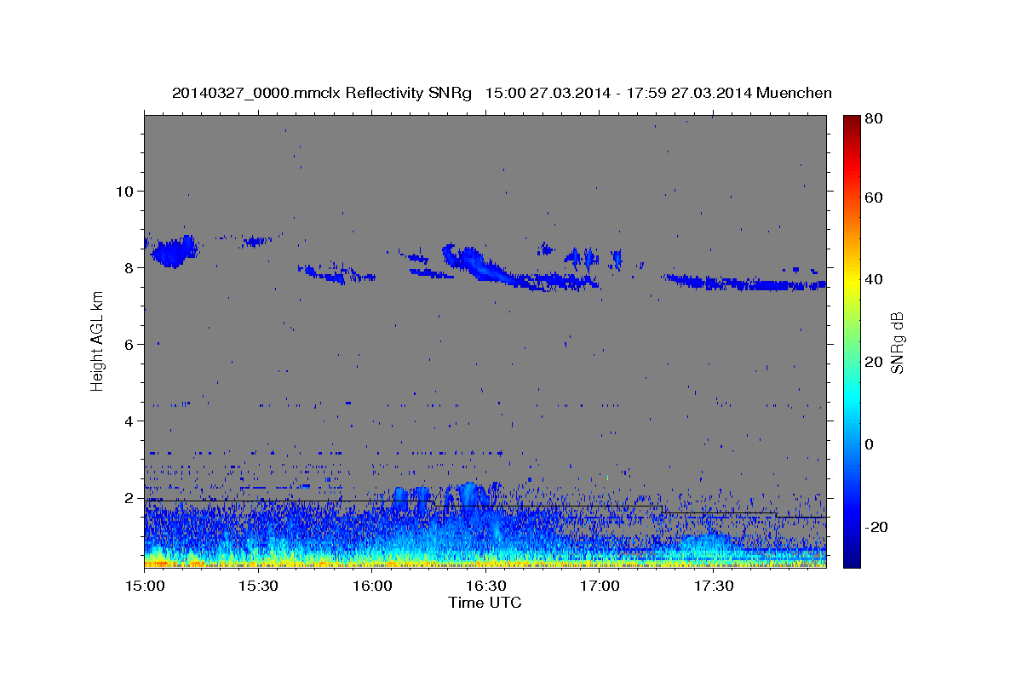Click the long cloud streak after 17:15 near 7.5 km

click(745, 282)
